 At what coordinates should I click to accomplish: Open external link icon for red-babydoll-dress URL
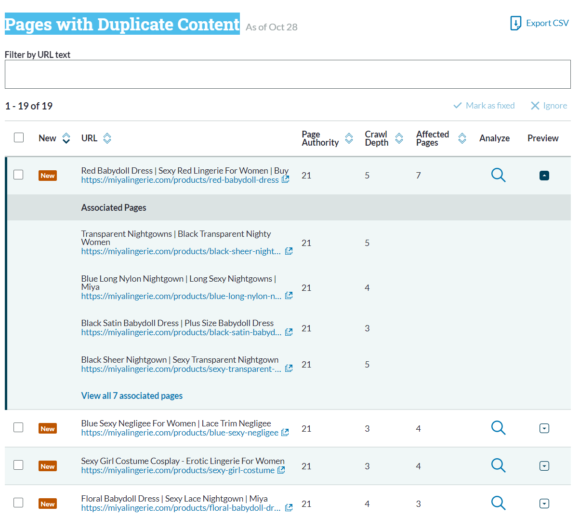pyautogui.click(x=286, y=179)
